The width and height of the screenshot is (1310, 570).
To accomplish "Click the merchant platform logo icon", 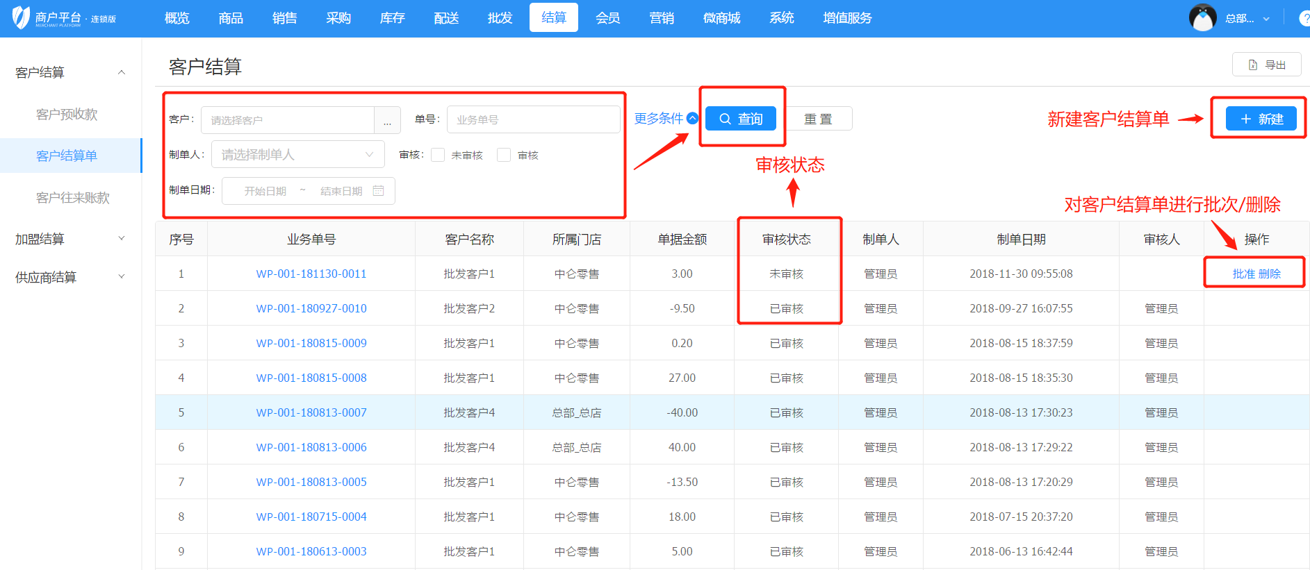I will 22,17.
